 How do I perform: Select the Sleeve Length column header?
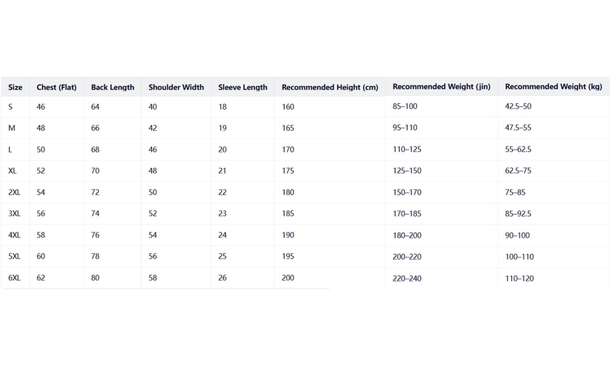243,87
